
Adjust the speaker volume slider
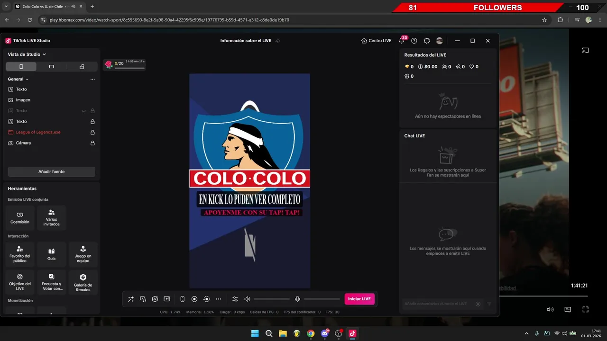(272, 299)
